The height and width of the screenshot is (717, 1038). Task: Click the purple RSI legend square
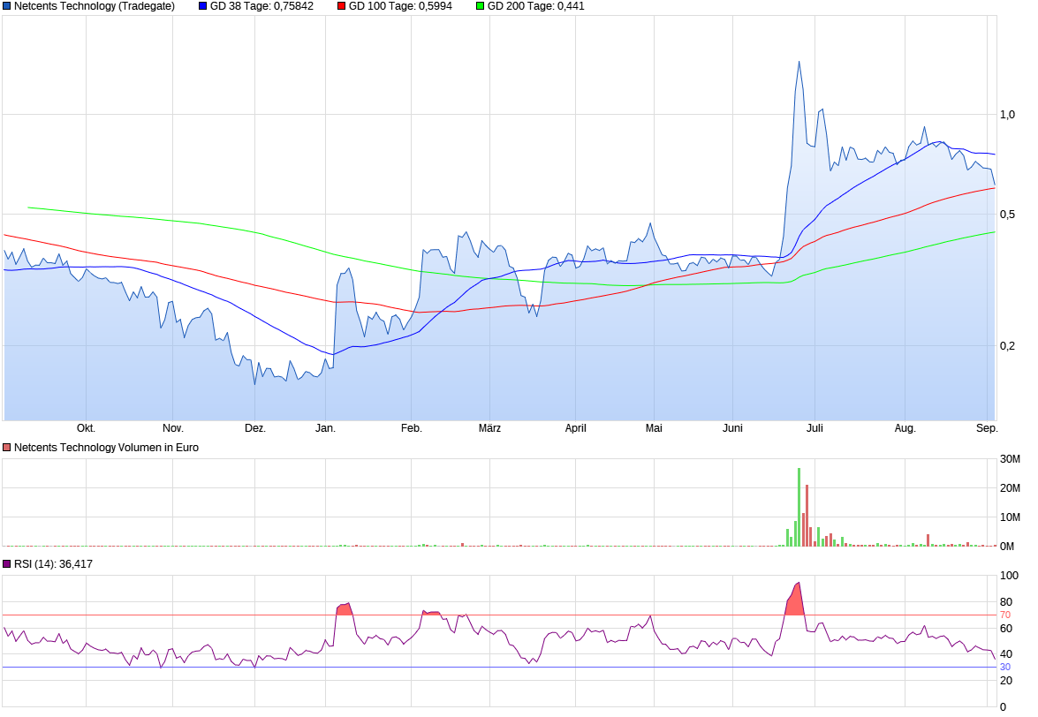point(7,564)
